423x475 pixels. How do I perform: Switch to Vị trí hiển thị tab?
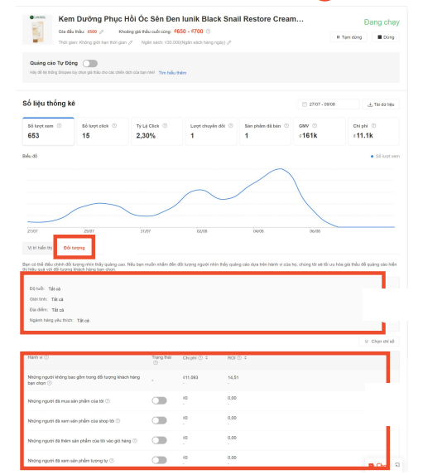point(40,248)
